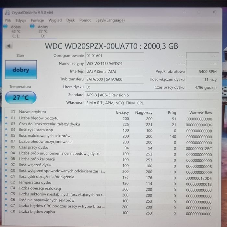This screenshot has height=227, width=227.
Task: Select row C6 Ilość nie naprawionych sektorów
Action: point(109,201)
